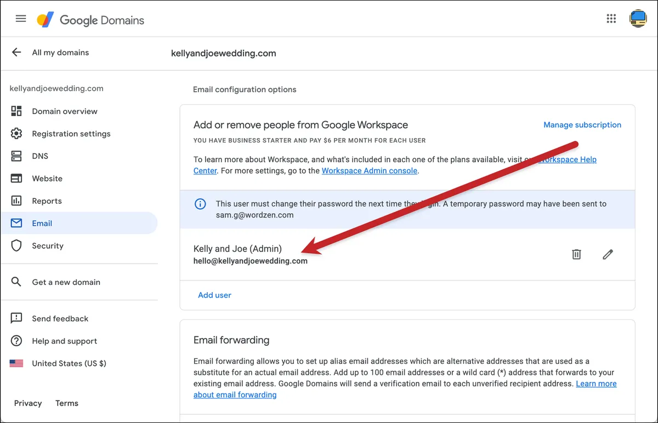Click the kellyandjoewedding.com page title

(224, 53)
